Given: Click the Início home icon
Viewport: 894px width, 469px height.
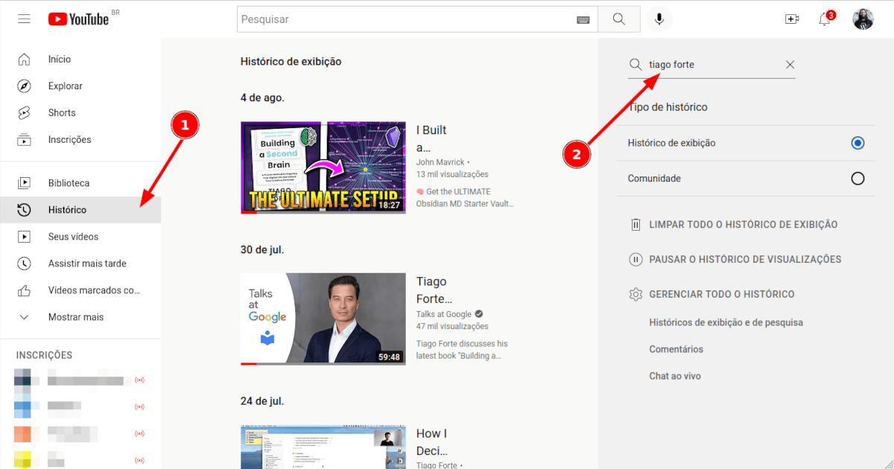Looking at the screenshot, I should [24, 59].
